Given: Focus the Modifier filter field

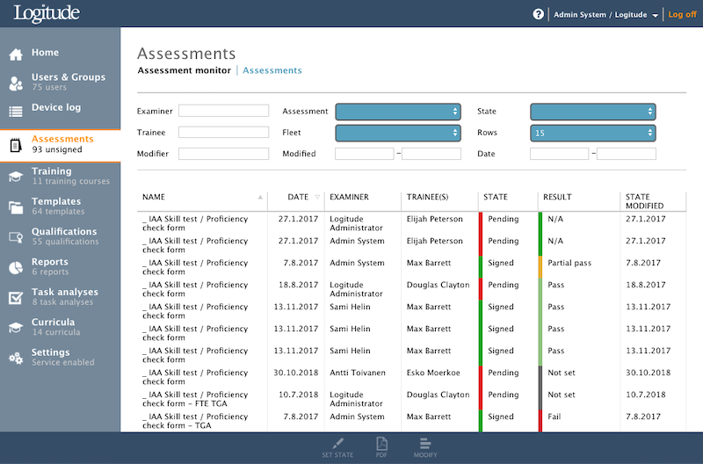Looking at the screenshot, I should pyautogui.click(x=224, y=153).
